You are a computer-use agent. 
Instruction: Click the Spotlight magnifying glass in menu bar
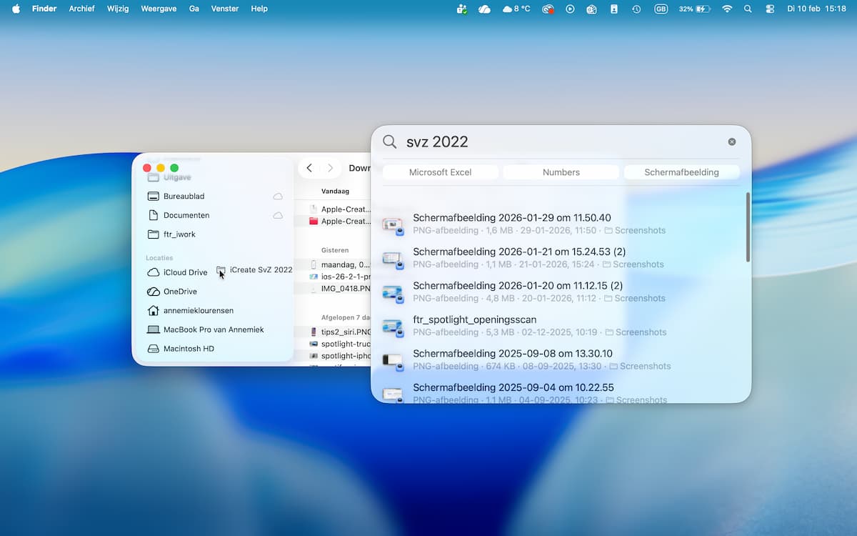tap(748, 9)
